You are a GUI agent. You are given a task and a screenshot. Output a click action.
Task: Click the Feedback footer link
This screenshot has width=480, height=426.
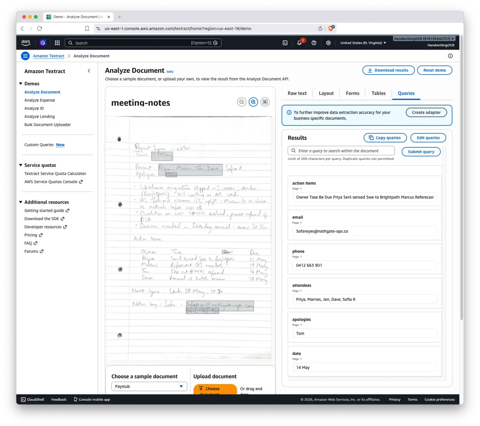tap(59, 399)
